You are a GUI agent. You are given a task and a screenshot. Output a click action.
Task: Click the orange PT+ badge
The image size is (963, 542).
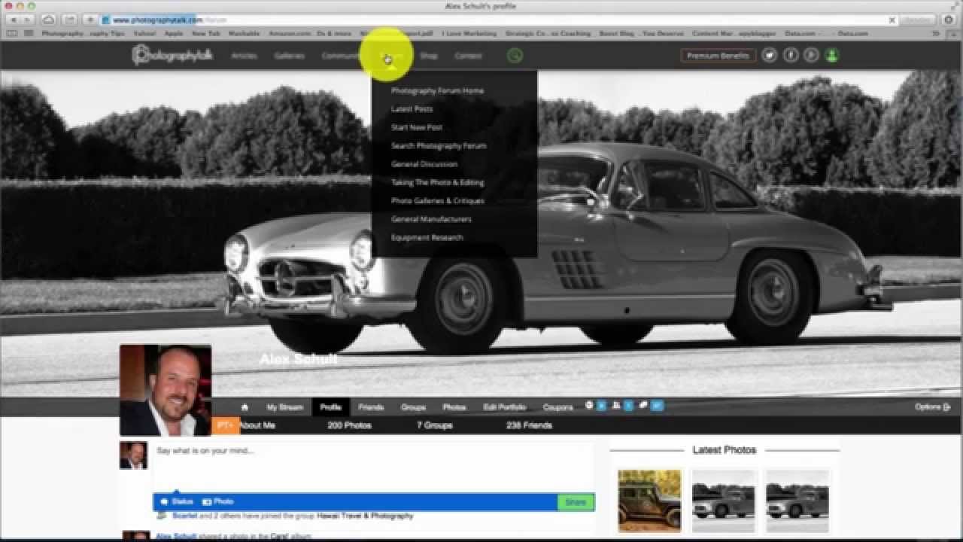click(x=225, y=425)
